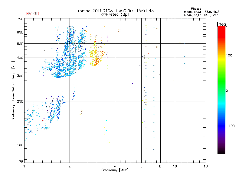Click the 8 MHz x-axis label
Screen dimensions: 242x181
(160, 166)
